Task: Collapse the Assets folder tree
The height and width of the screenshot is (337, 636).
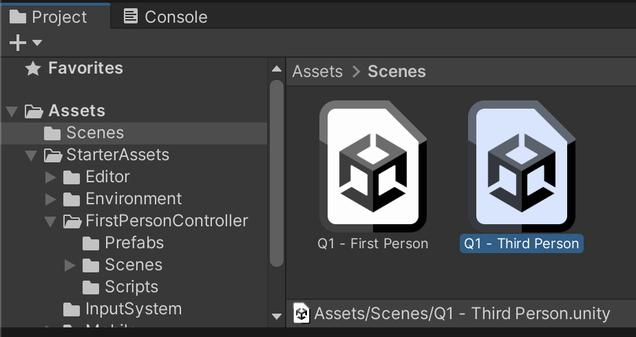Action: click(x=12, y=111)
